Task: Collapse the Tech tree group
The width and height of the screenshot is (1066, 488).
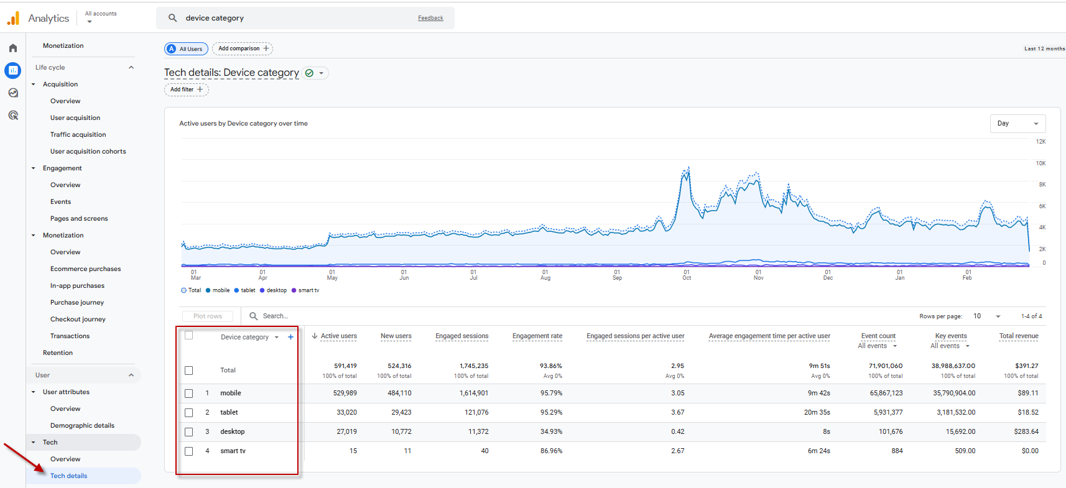Action: [34, 442]
